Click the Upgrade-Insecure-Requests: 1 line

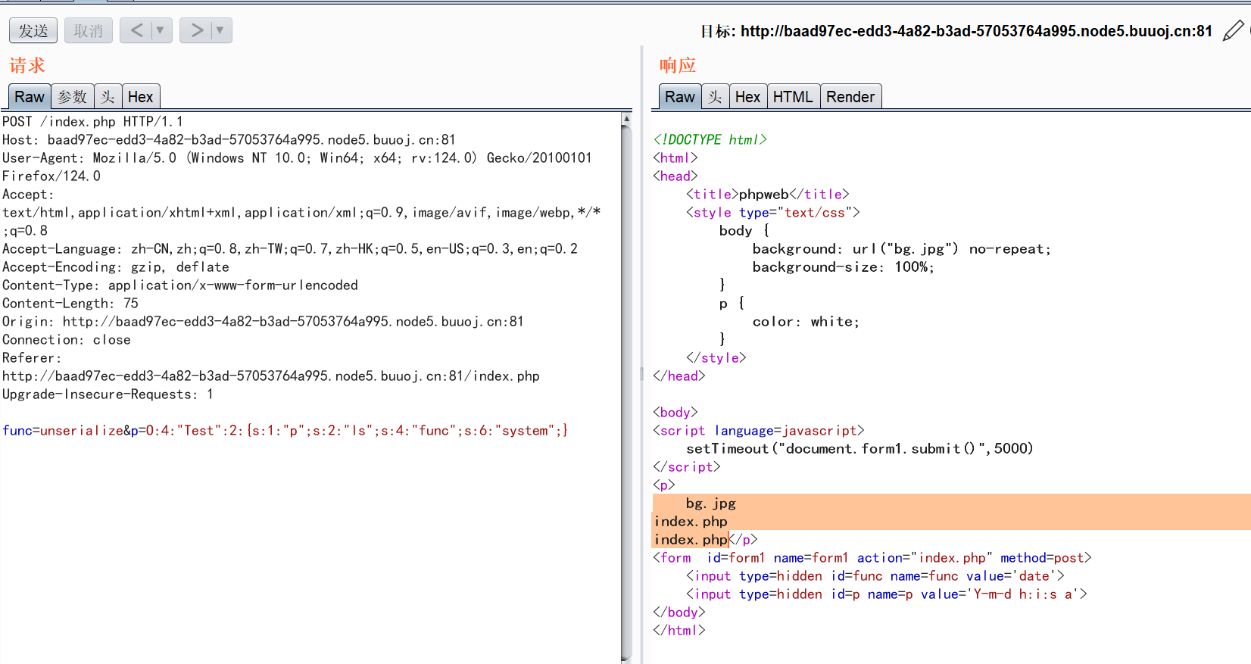pyautogui.click(x=108, y=394)
